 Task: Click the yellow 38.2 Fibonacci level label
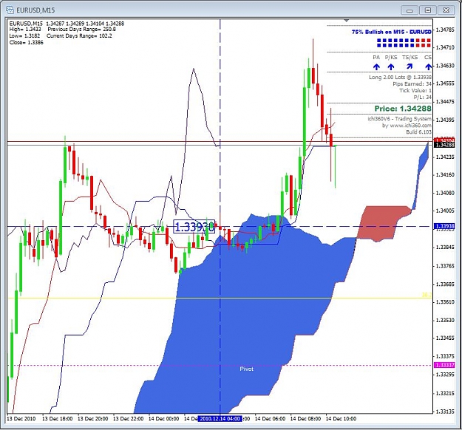click(427, 295)
